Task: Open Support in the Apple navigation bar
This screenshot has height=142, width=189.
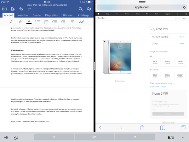Action: [167, 14]
